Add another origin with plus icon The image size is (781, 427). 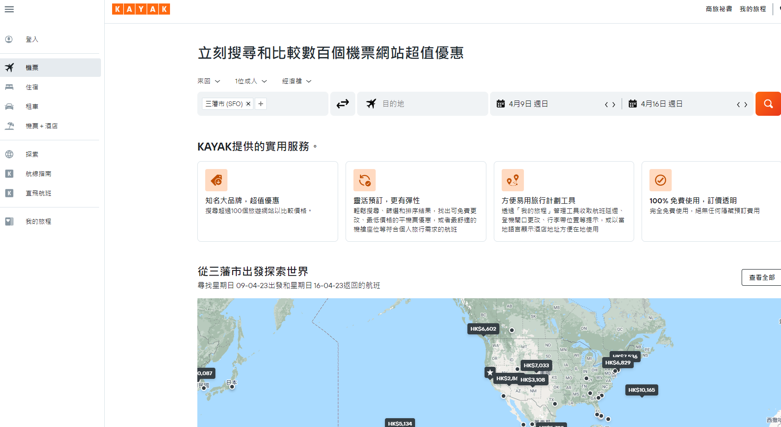(261, 104)
